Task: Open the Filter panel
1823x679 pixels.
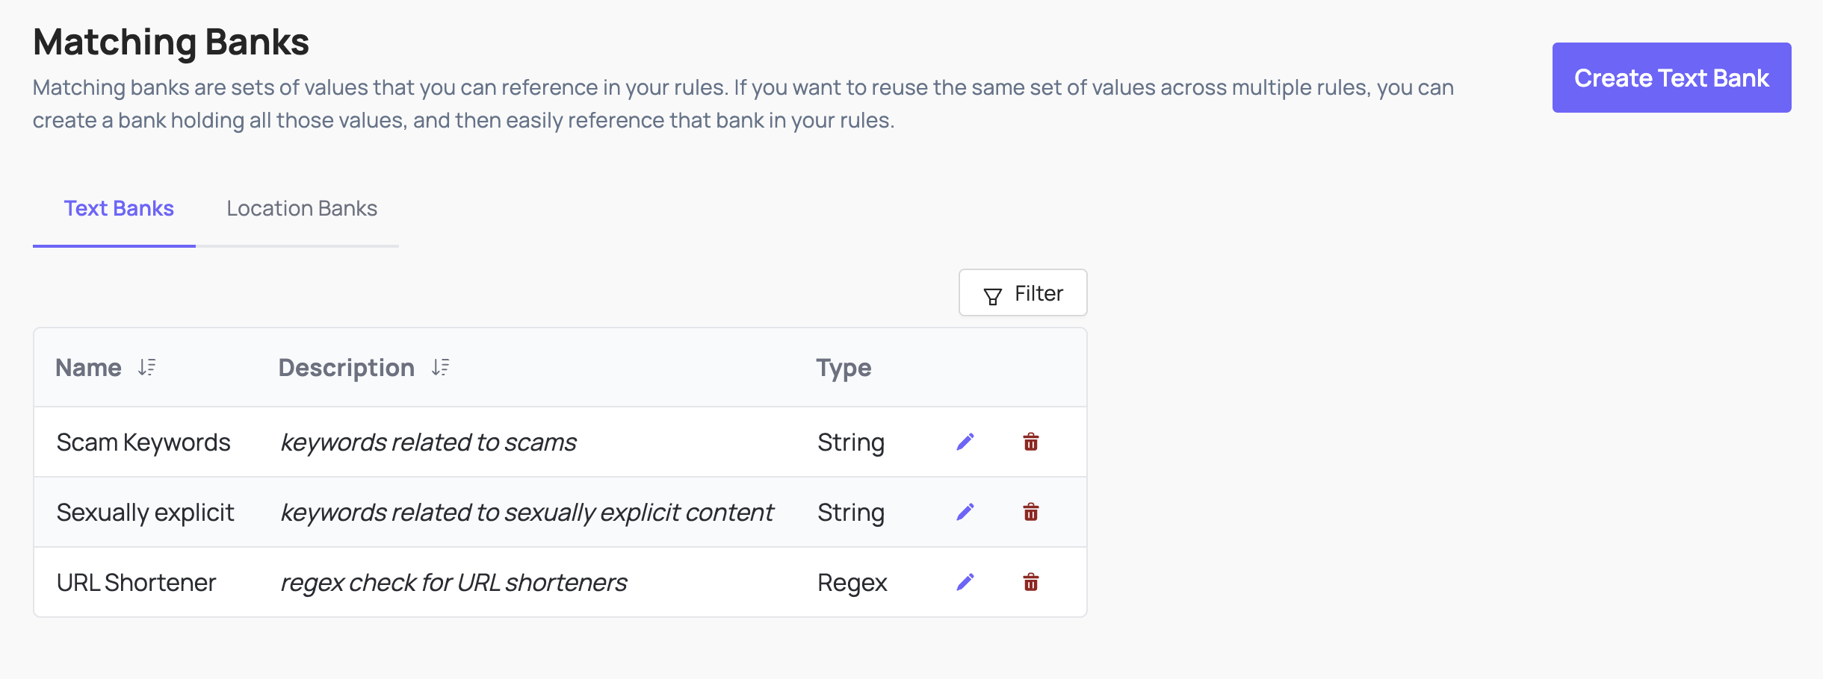Action: pyautogui.click(x=1023, y=292)
